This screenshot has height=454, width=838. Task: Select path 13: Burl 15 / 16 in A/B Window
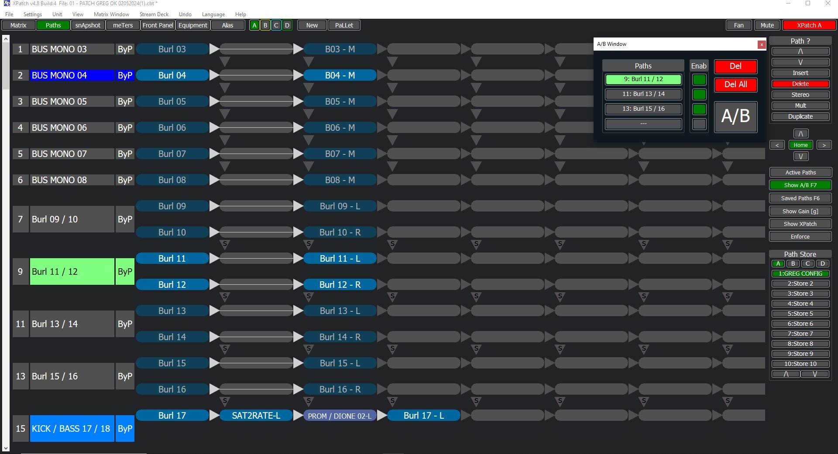click(643, 109)
